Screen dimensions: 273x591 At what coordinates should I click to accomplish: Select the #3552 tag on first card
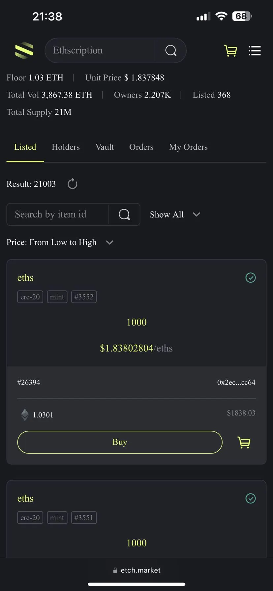[x=84, y=297]
